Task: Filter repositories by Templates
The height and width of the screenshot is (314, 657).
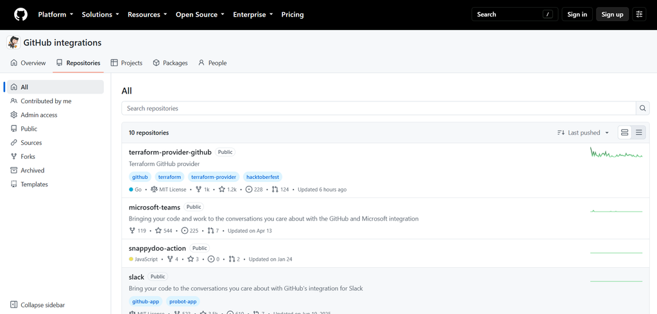Action: pos(55,184)
